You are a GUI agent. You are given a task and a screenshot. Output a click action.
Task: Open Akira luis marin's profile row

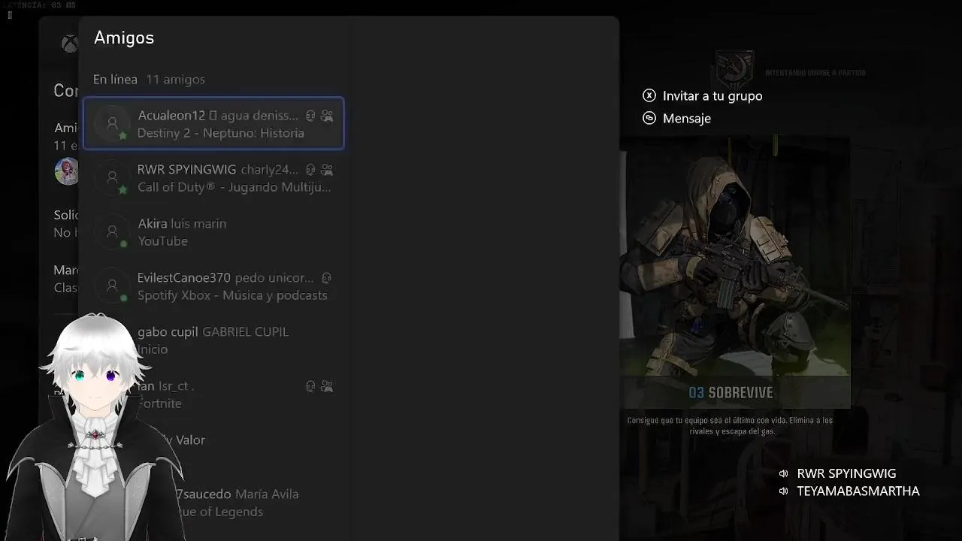213,232
